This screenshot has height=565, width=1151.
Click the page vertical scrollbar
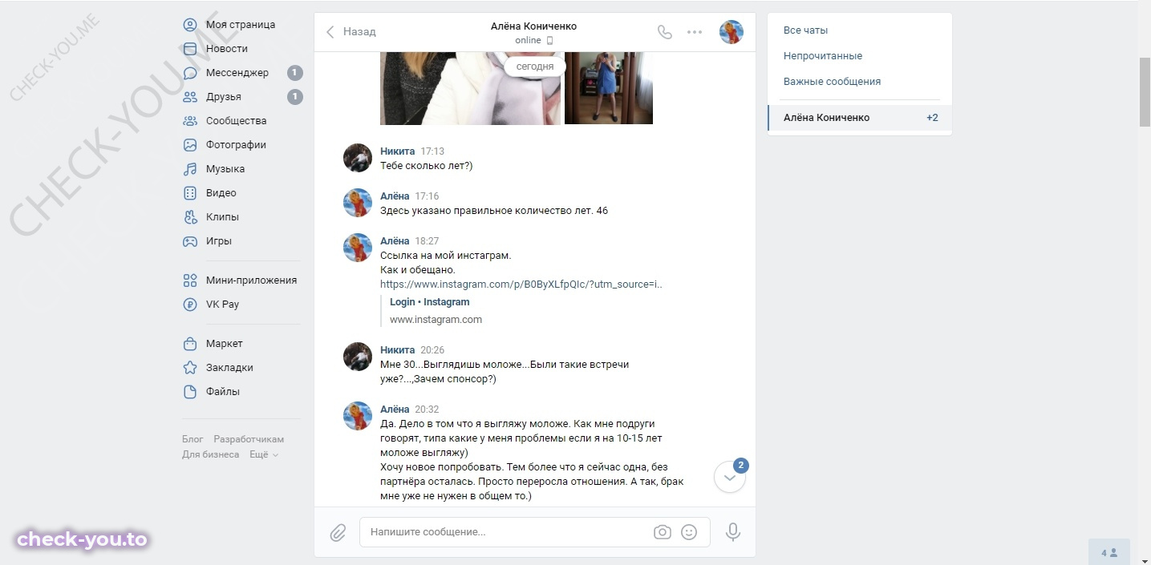pyautogui.click(x=1145, y=92)
